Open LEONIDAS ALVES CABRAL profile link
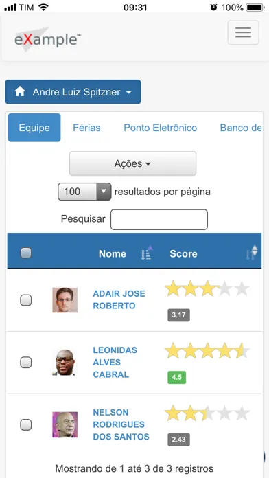The height and width of the screenshot is (478, 269). [x=115, y=362]
